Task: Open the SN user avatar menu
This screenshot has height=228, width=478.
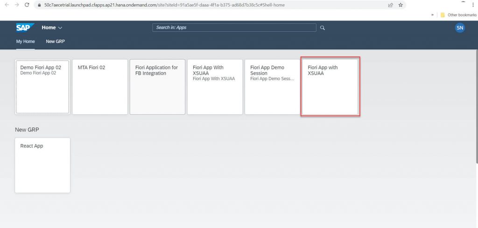Action: coord(460,28)
